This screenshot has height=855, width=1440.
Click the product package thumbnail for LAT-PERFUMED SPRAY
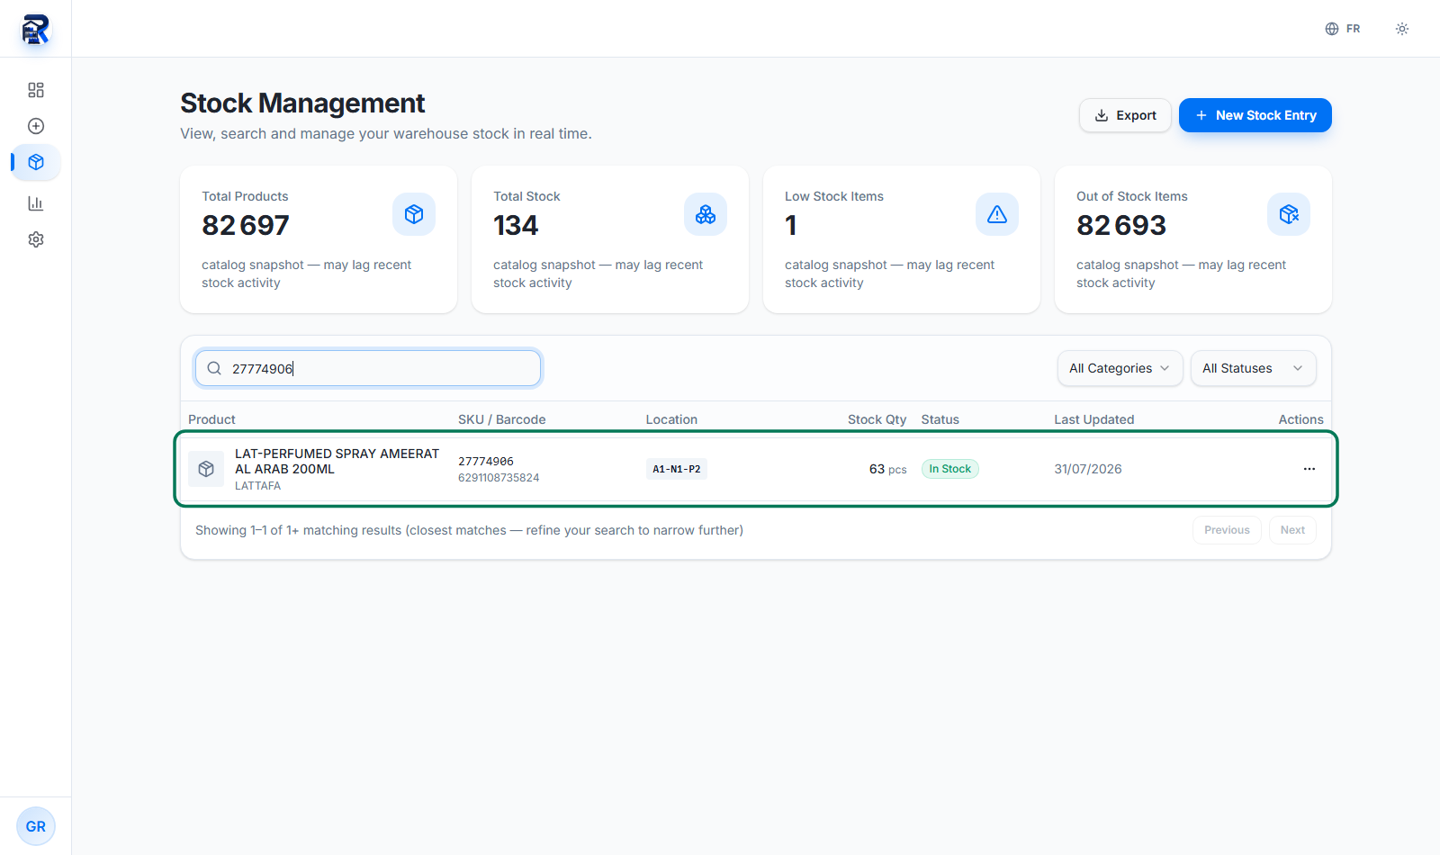206,469
